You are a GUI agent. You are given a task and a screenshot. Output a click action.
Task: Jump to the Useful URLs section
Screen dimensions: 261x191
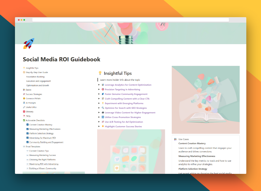[31, 107]
